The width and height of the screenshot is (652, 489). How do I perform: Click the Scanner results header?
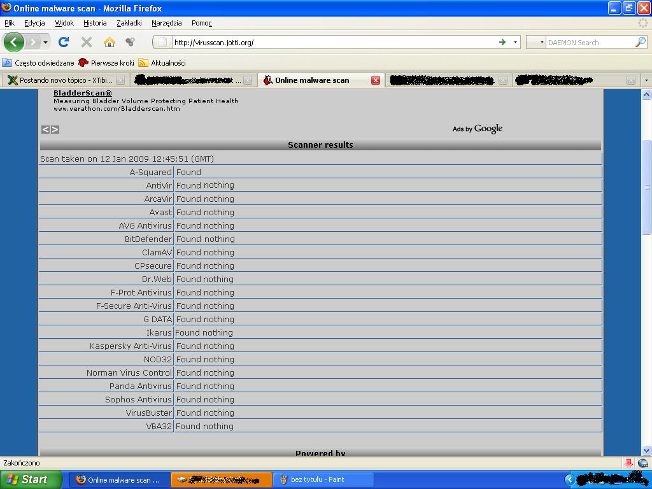tap(320, 145)
